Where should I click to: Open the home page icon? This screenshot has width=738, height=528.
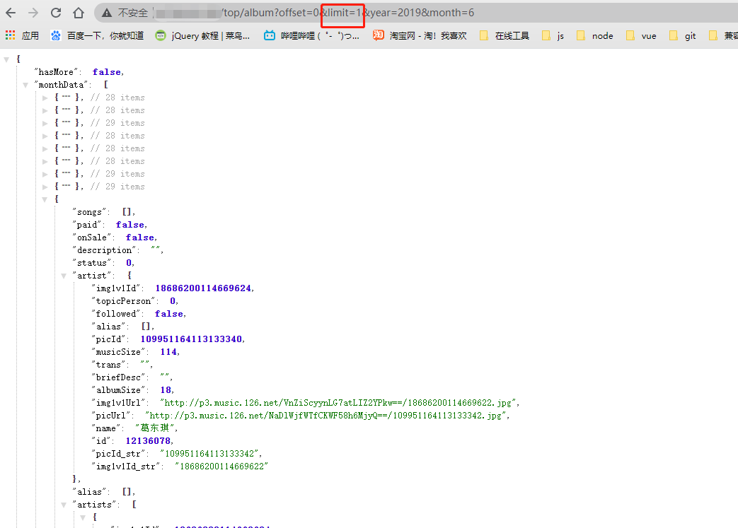(78, 12)
